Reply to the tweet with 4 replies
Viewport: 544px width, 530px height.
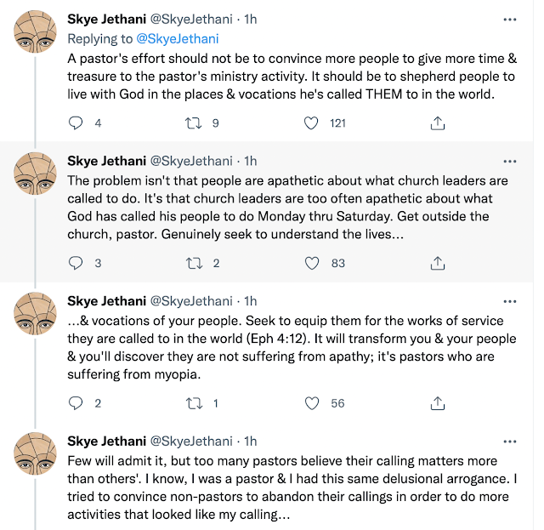(76, 123)
